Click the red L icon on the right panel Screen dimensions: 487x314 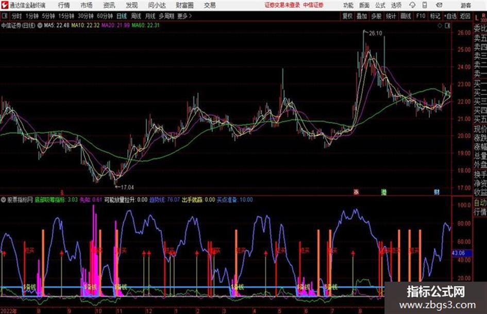click(x=477, y=18)
